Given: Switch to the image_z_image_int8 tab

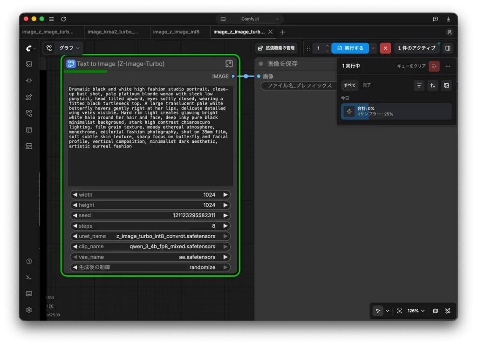Looking at the screenshot, I should tap(176, 32).
